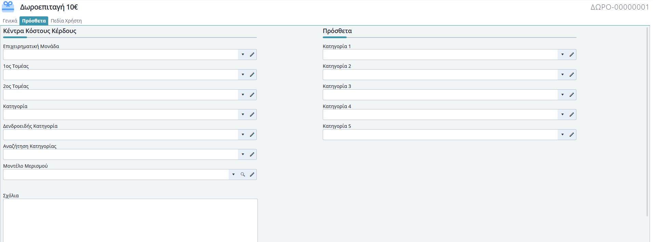
Task: Switch to the Γενικά tab
Action: click(x=10, y=21)
